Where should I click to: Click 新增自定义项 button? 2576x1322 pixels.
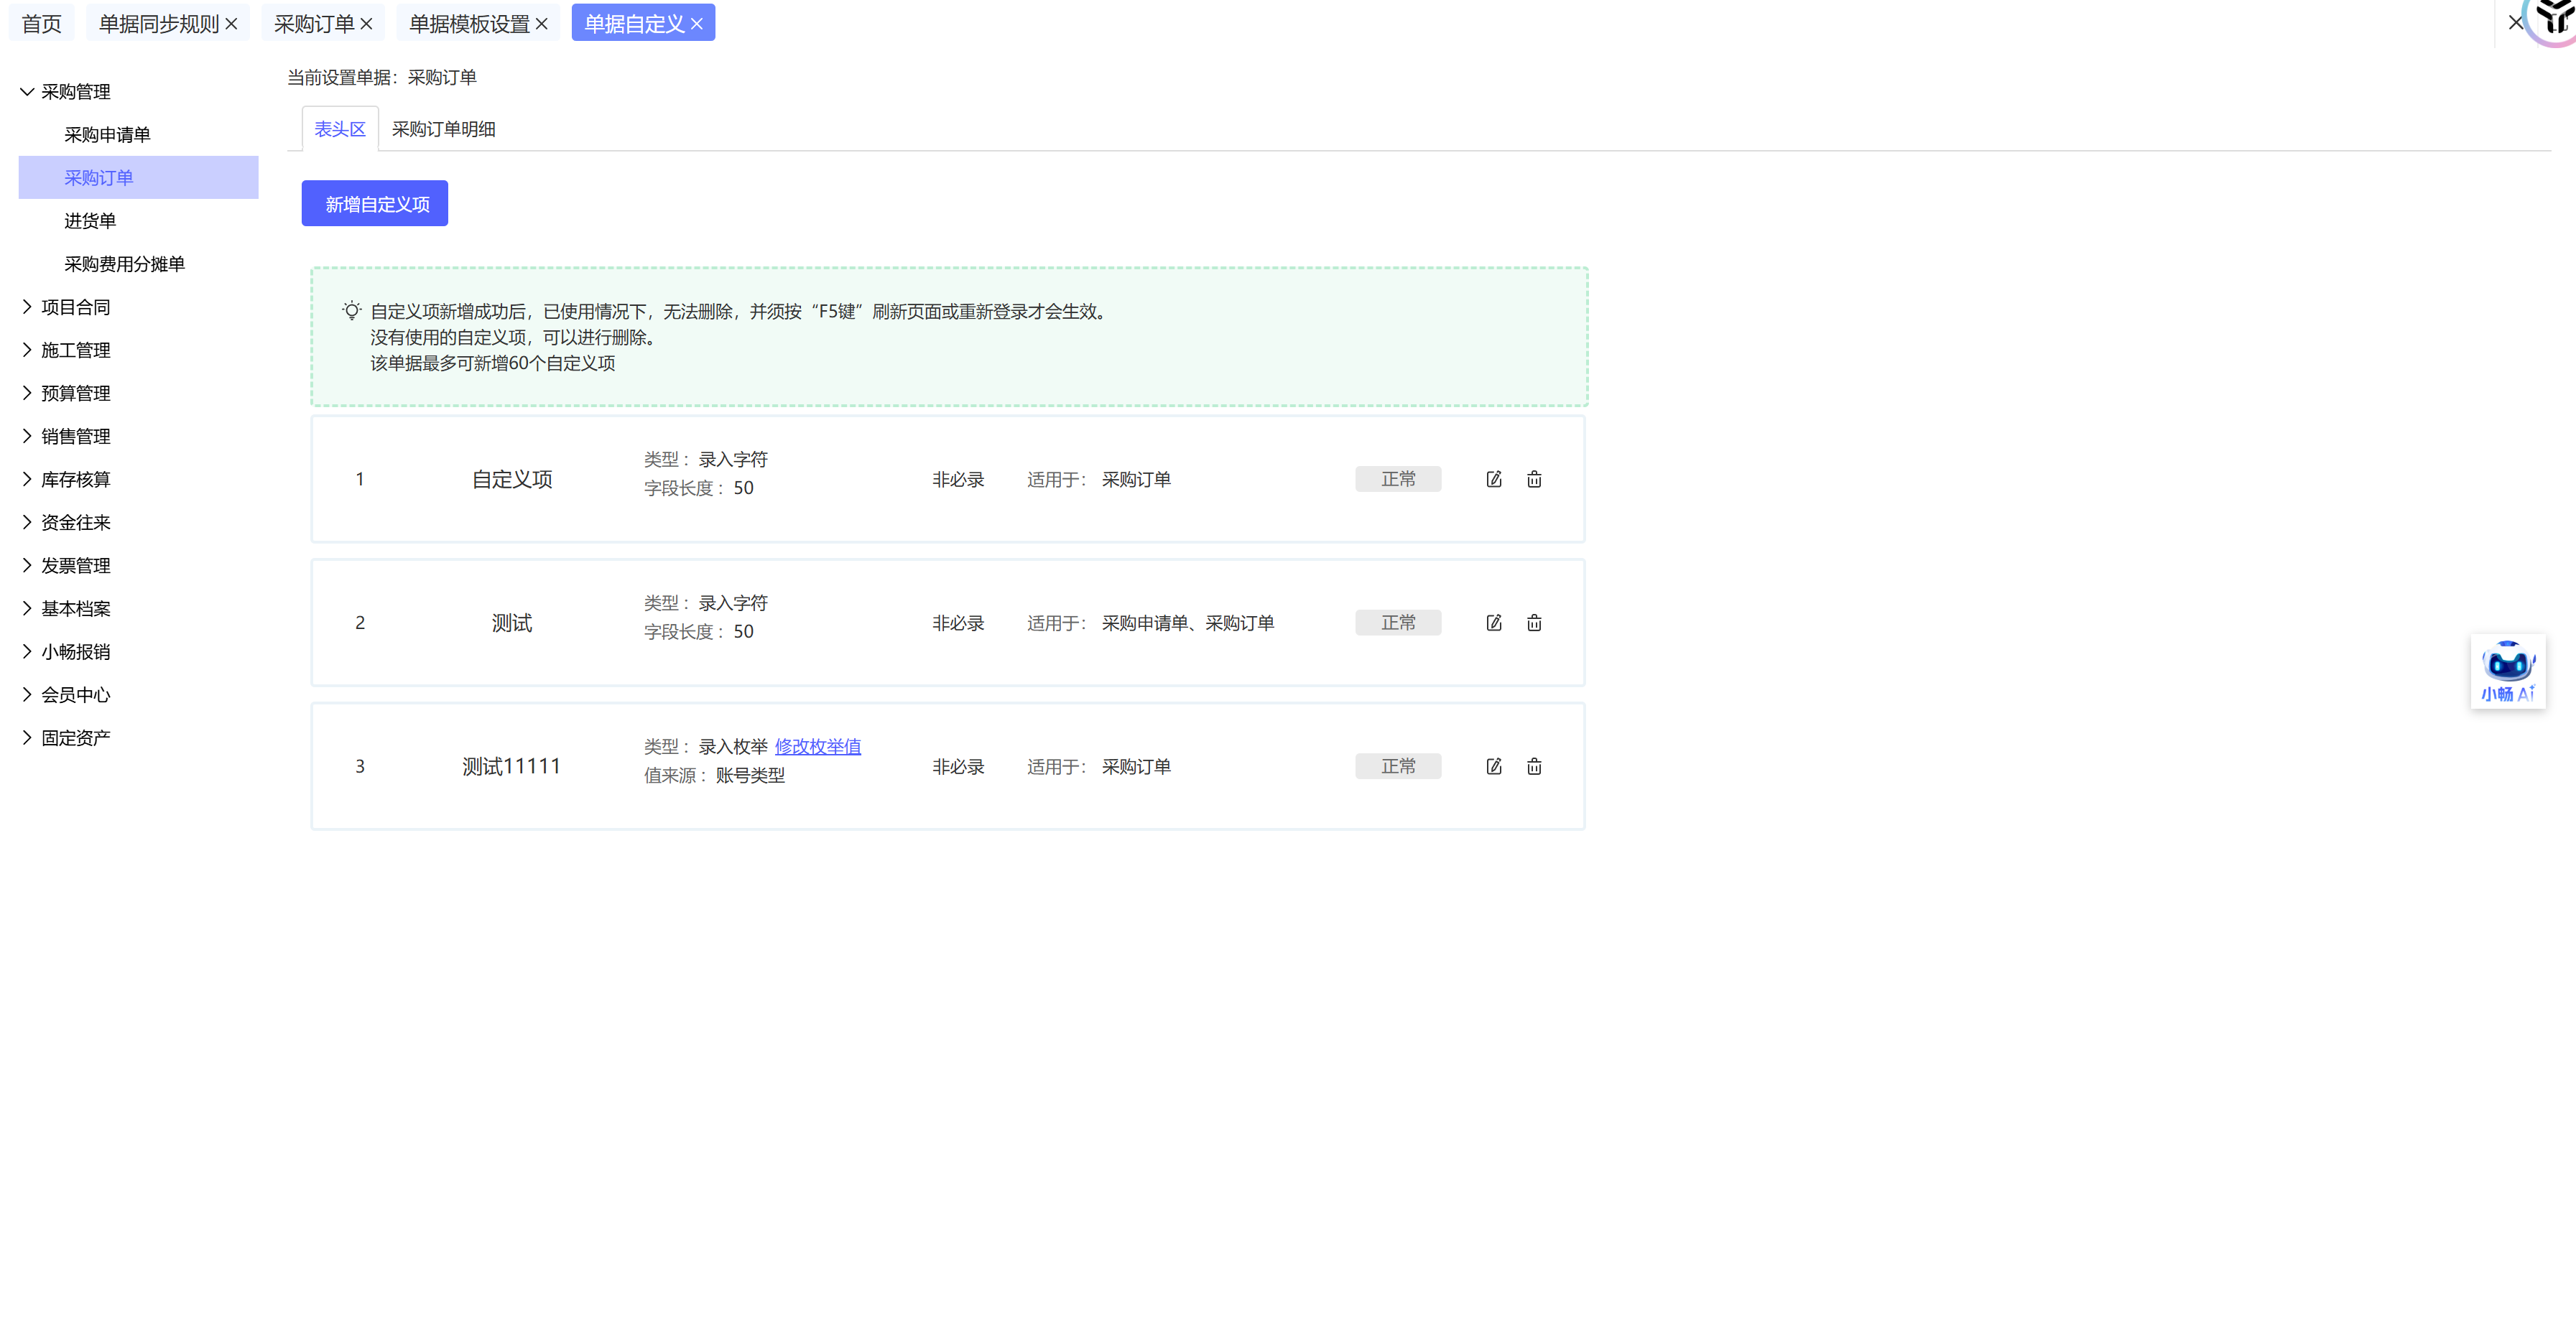click(375, 204)
